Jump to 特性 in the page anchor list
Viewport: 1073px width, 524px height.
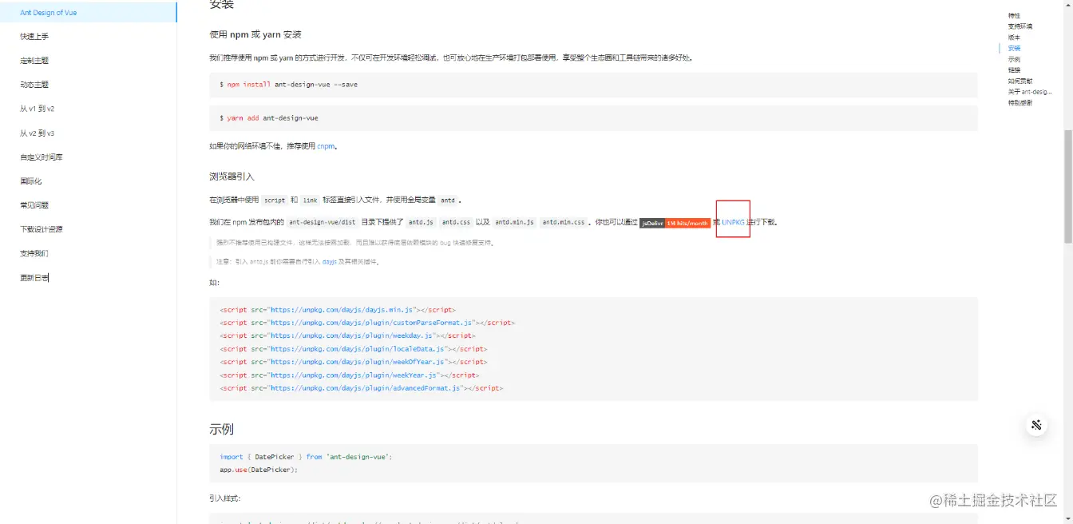pyautogui.click(x=1014, y=16)
